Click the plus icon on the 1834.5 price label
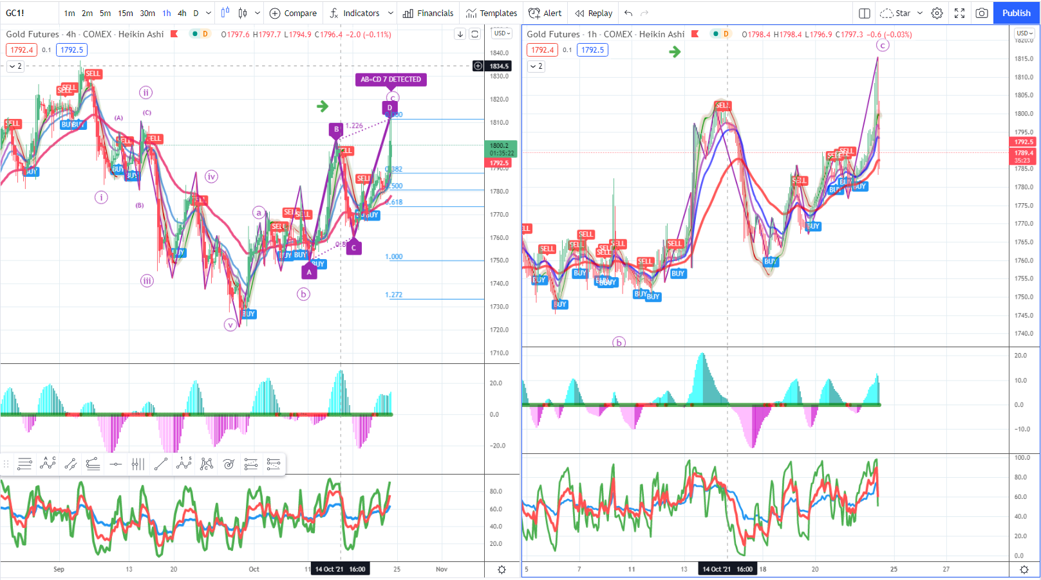This screenshot has width=1041, height=580. [478, 66]
